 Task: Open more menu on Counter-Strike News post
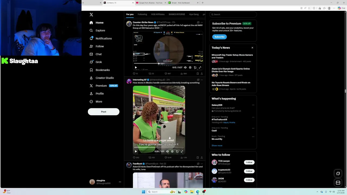pyautogui.click(x=201, y=22)
